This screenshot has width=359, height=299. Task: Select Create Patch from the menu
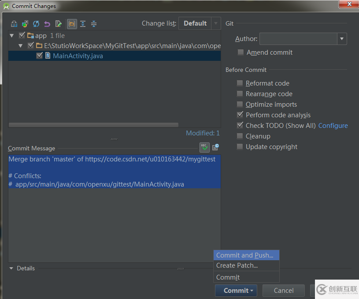(x=237, y=265)
